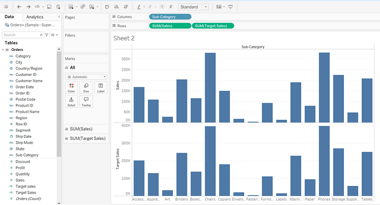Viewport: 380px width, 205px height.
Task: Click the filter icon beside Search field
Action: (47, 35)
